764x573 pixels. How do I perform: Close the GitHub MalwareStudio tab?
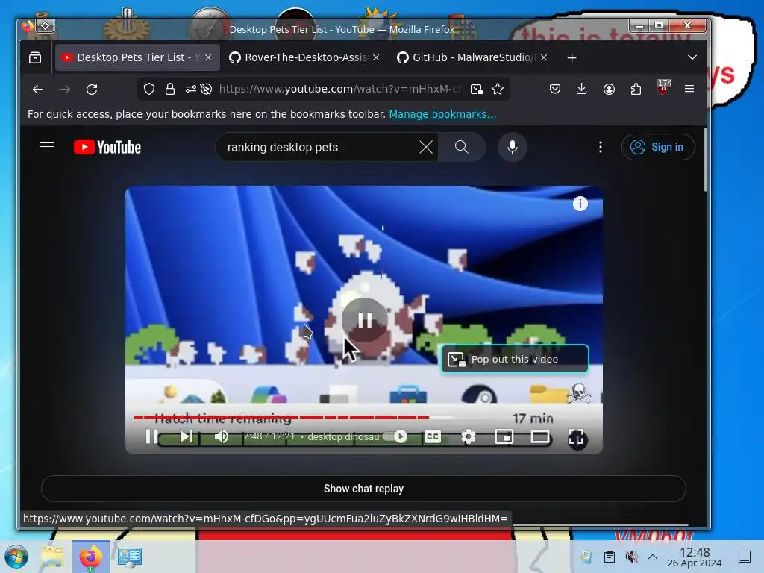pos(544,57)
